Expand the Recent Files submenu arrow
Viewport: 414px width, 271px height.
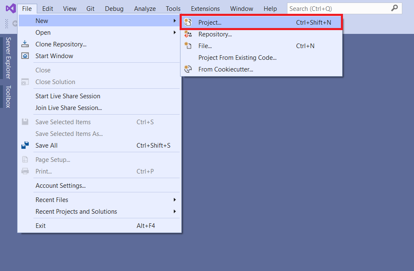coord(175,199)
